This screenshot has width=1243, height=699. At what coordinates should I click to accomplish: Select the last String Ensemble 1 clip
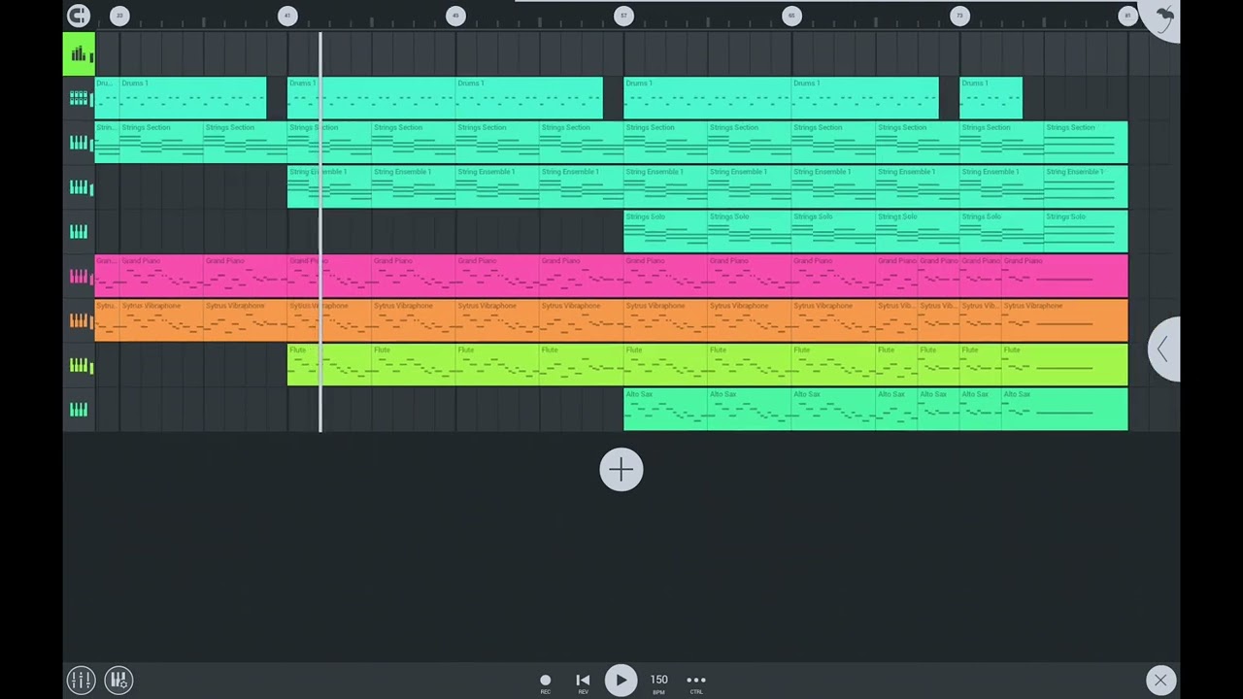tap(1086, 187)
